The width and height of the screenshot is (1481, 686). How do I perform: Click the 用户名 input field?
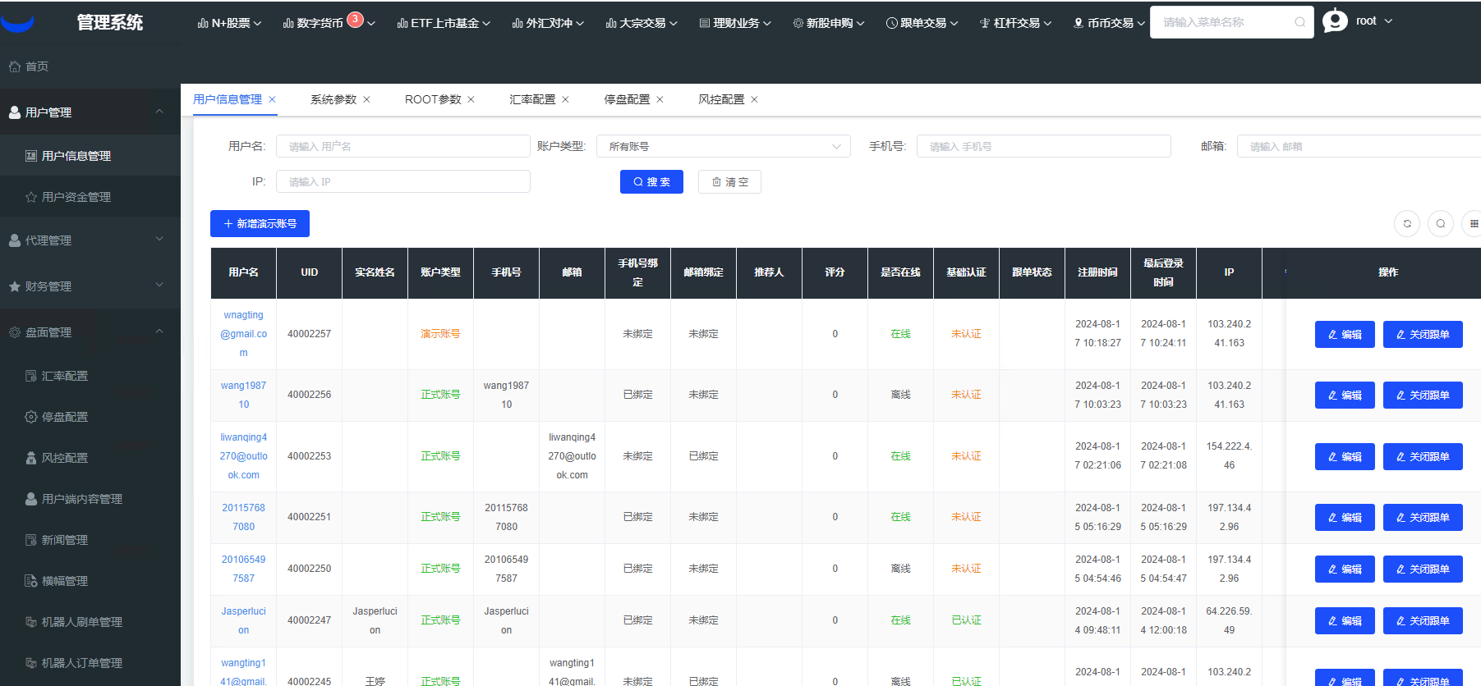(x=402, y=146)
